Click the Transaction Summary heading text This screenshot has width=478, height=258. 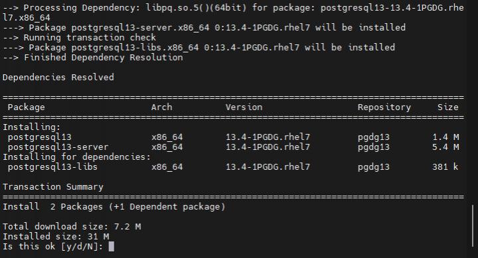click(53, 187)
